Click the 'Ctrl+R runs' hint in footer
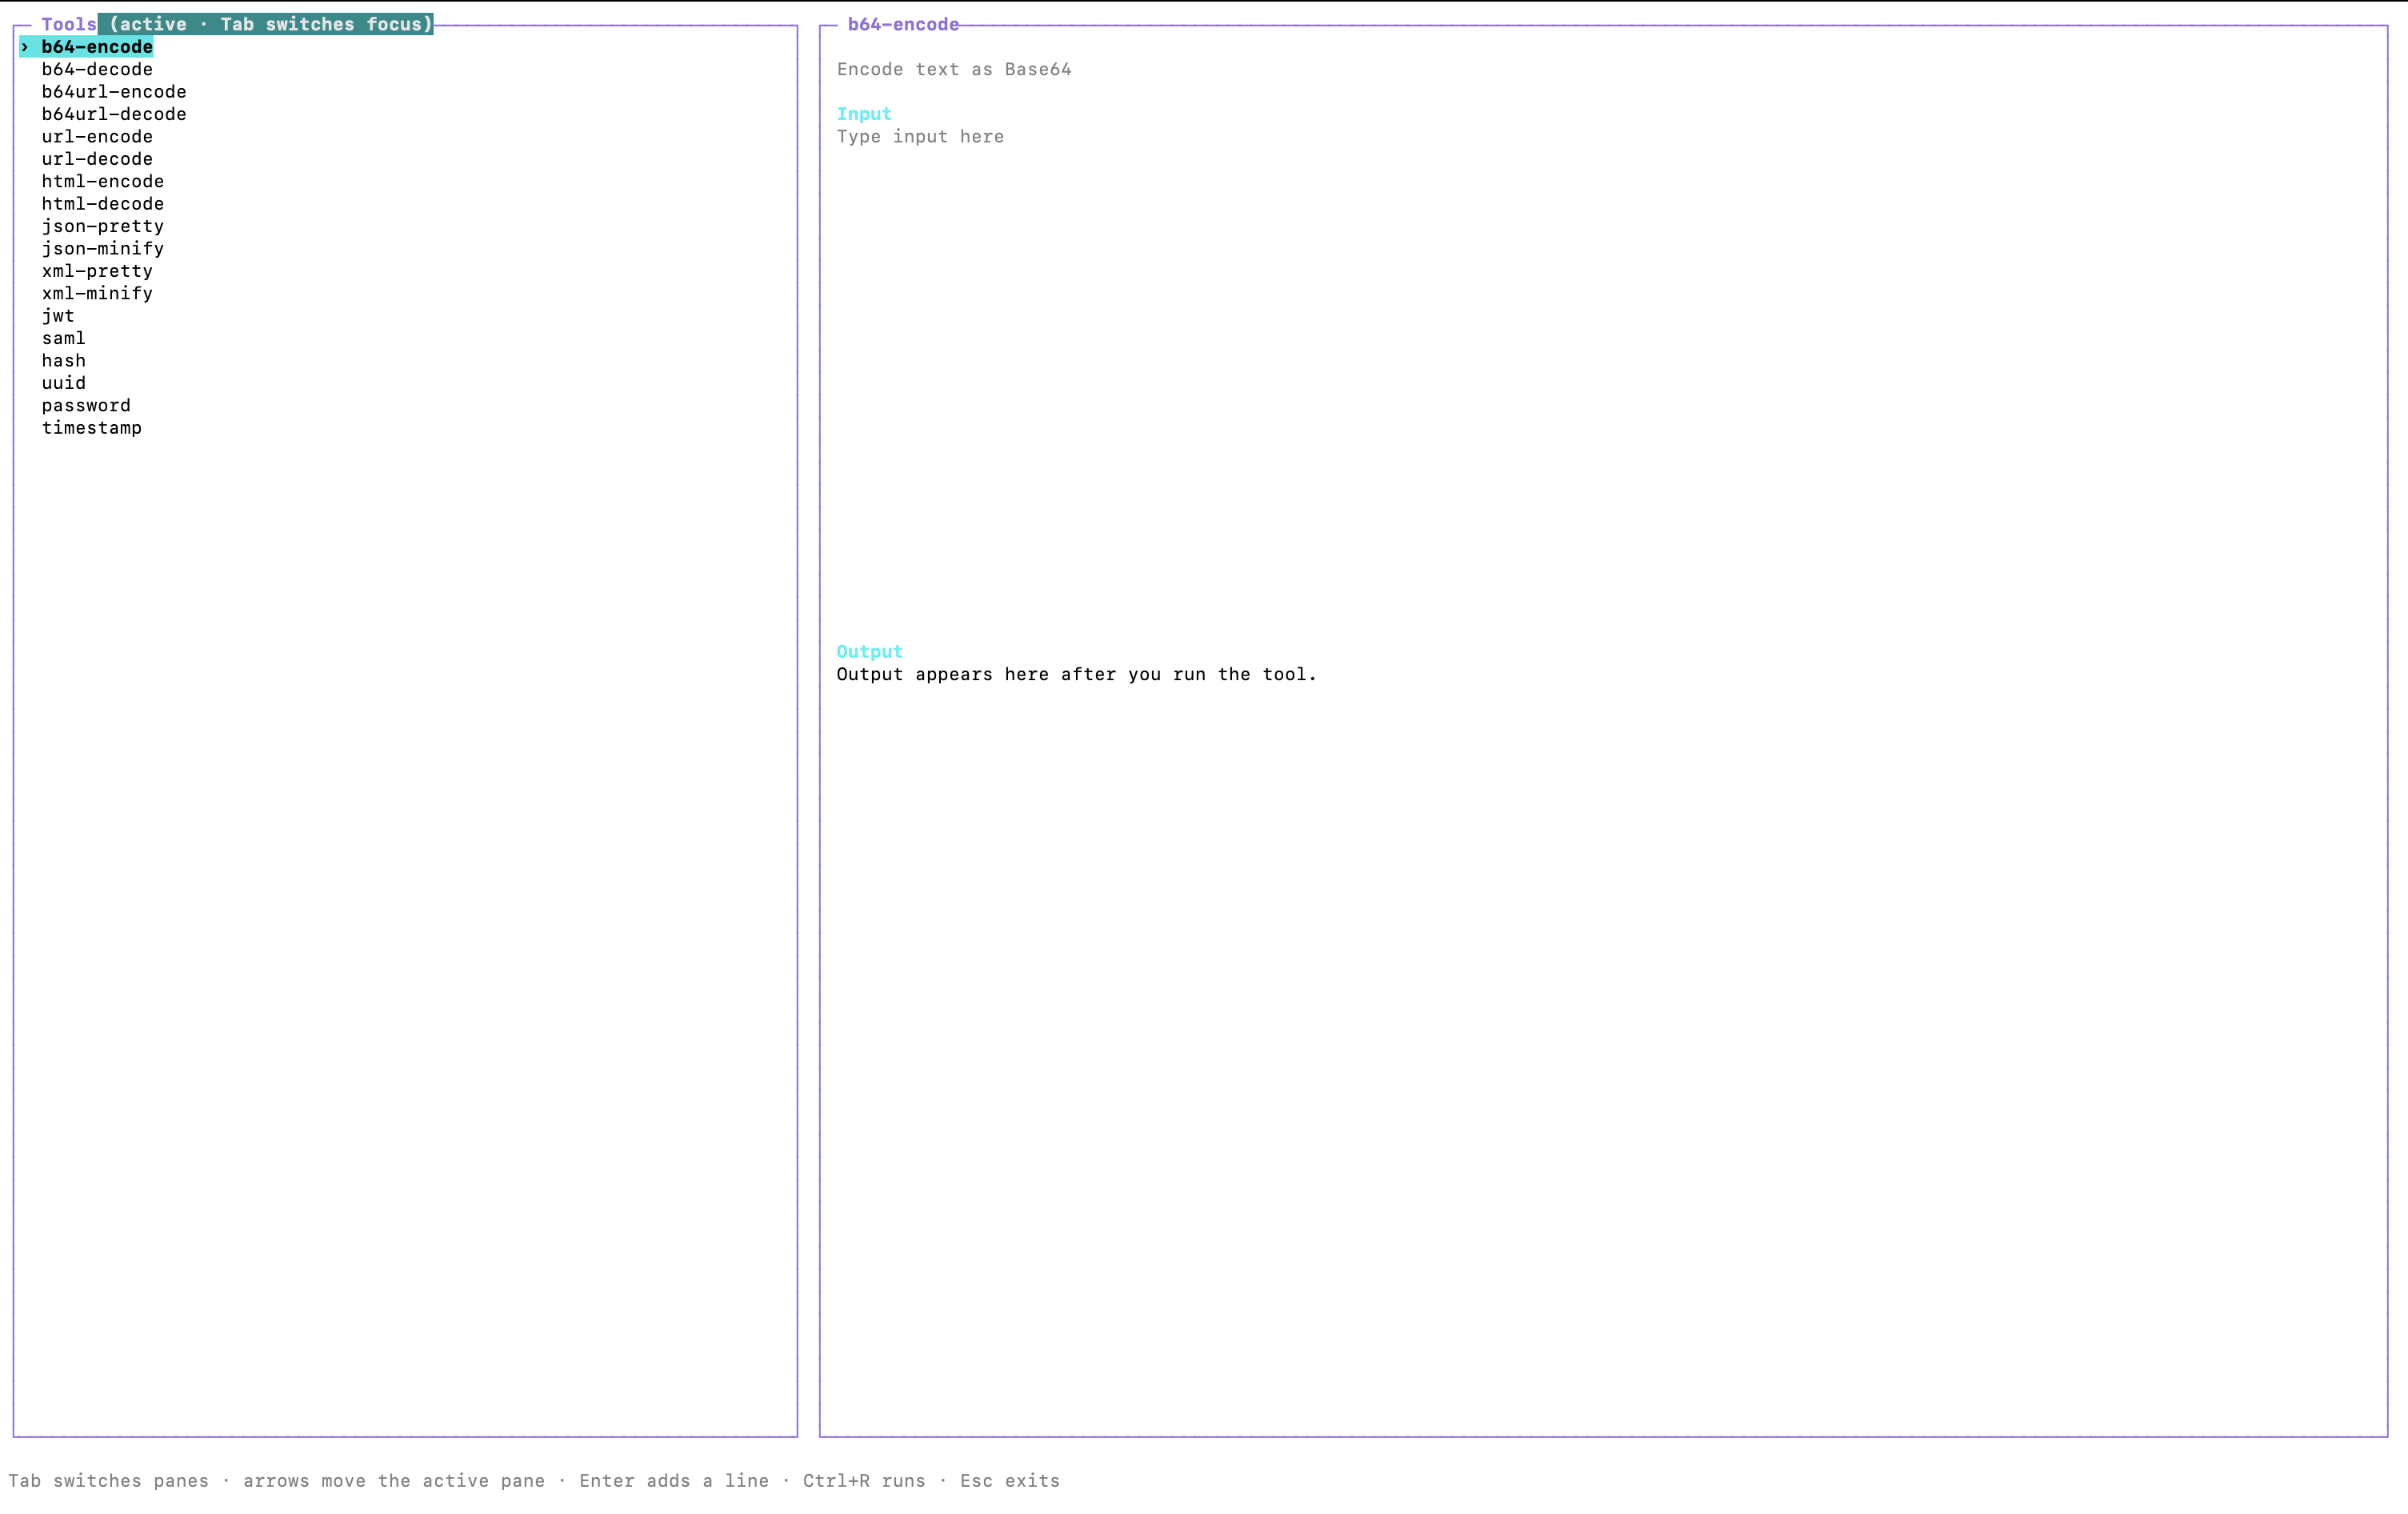The width and height of the screenshot is (2408, 1514). pyautogui.click(x=864, y=1481)
